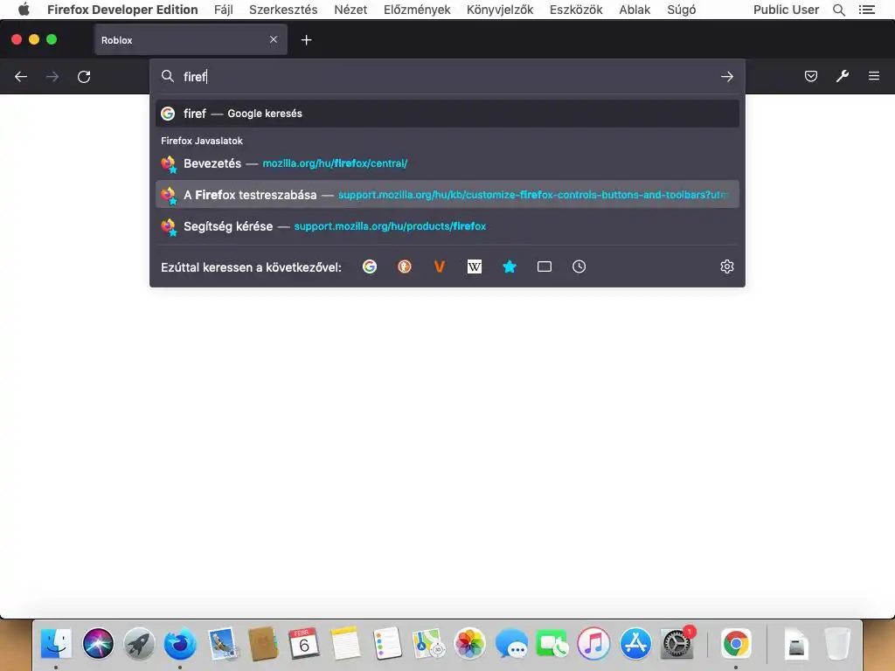Open 'A Firefox testreszabása' suggestion

click(x=447, y=195)
